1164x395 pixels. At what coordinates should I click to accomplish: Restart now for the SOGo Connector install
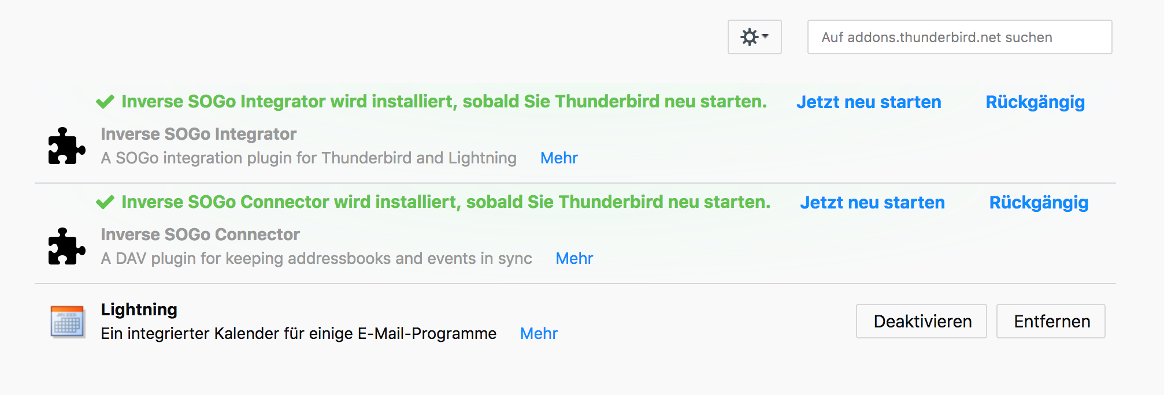click(872, 203)
